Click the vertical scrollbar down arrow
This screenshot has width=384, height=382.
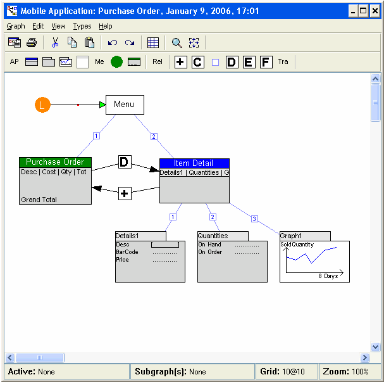click(x=375, y=347)
